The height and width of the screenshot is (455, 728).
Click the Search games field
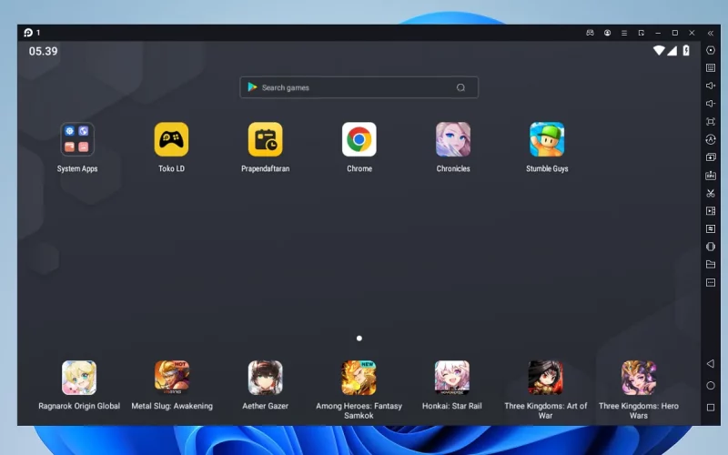pyautogui.click(x=359, y=87)
